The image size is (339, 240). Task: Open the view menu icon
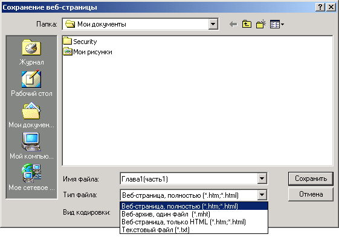click(x=277, y=24)
